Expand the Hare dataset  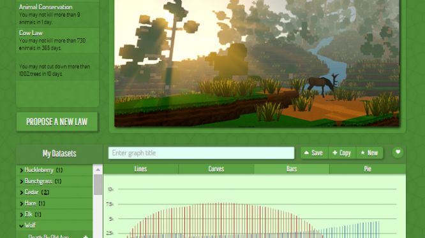coord(54,203)
